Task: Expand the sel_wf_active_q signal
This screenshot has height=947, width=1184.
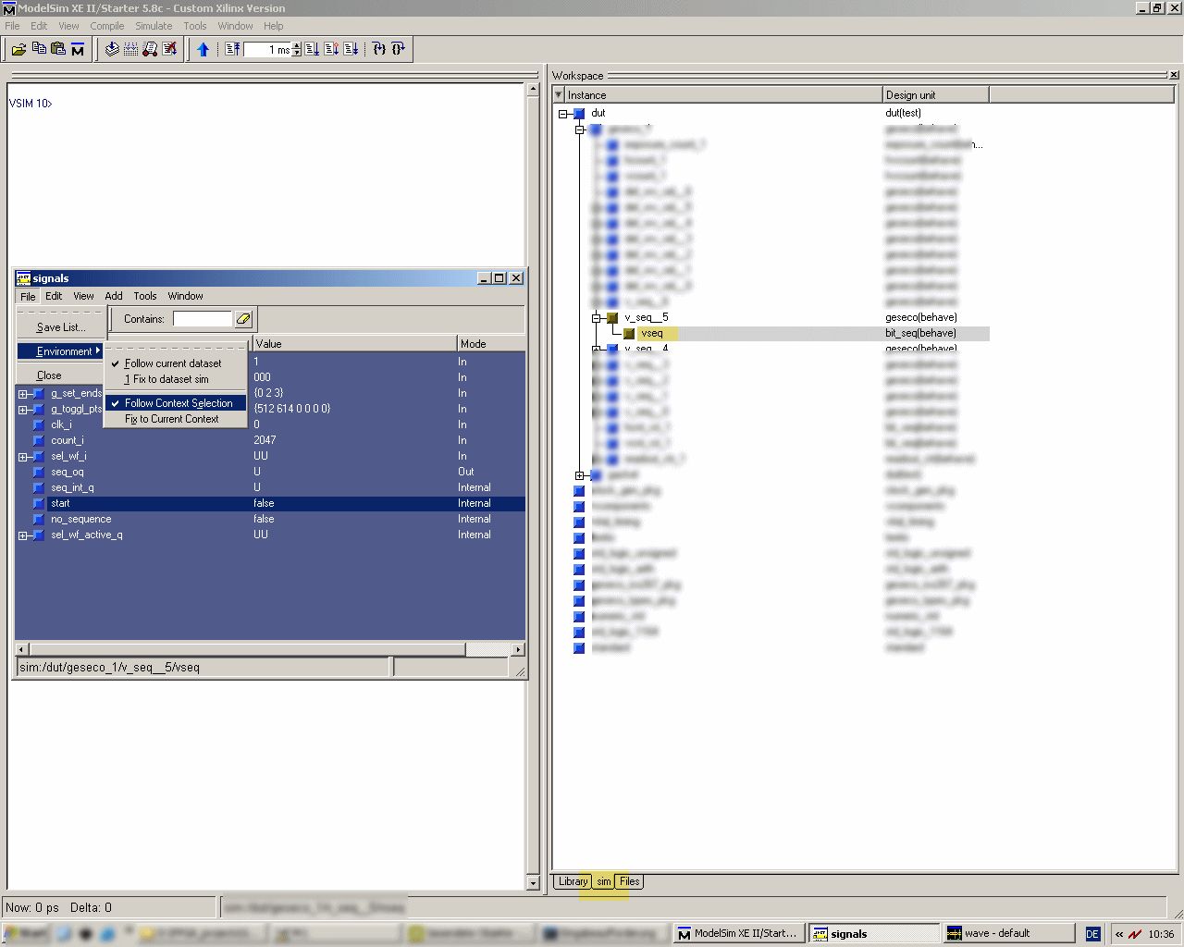Action: click(x=22, y=535)
